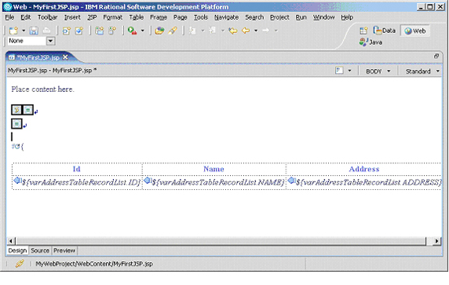Open the Edit menu

[25, 17]
